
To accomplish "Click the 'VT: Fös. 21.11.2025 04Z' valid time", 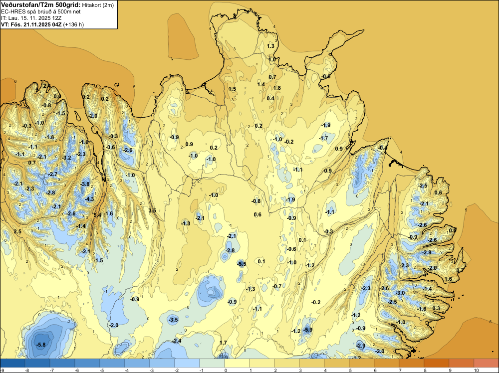I will coord(31,24).
